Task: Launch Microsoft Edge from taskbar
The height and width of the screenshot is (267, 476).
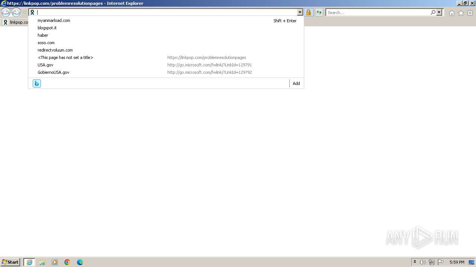Action: point(80,262)
